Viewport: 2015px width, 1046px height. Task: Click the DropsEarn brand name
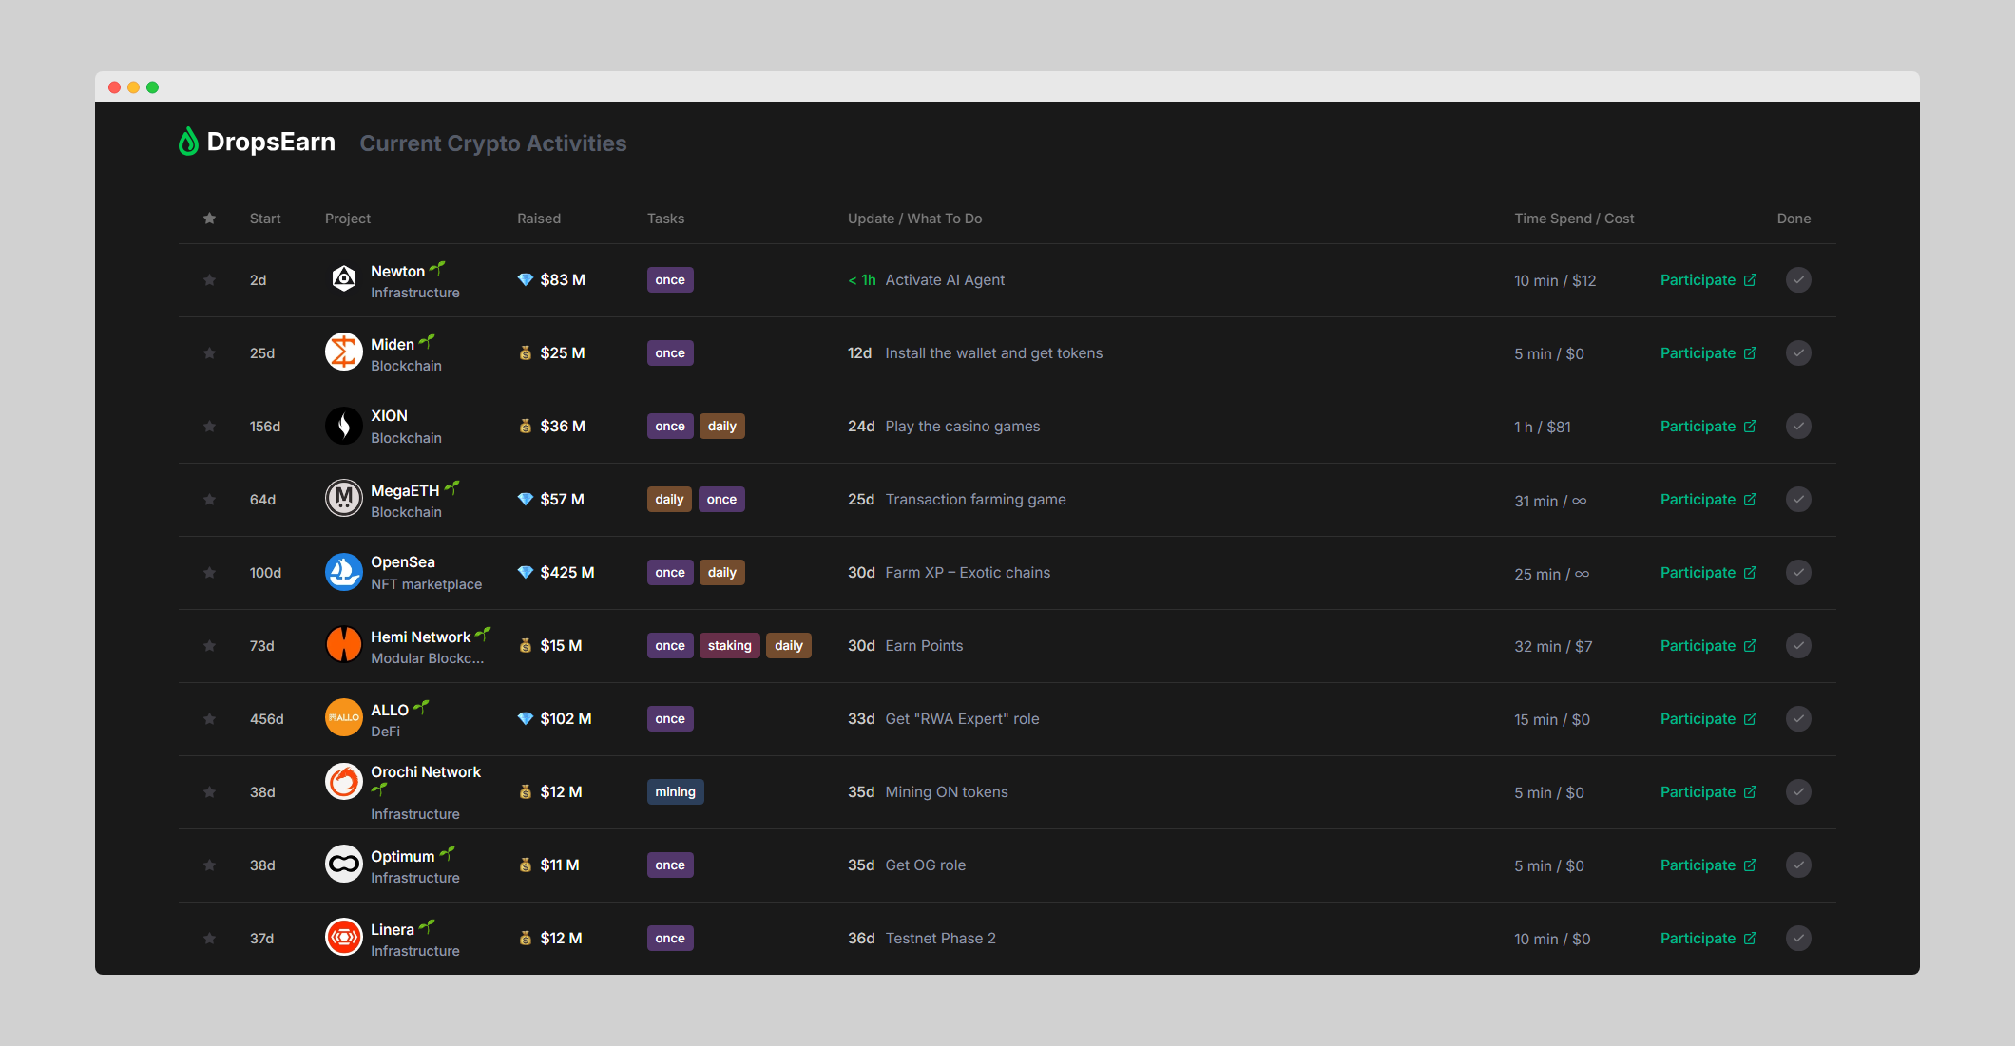(x=271, y=142)
